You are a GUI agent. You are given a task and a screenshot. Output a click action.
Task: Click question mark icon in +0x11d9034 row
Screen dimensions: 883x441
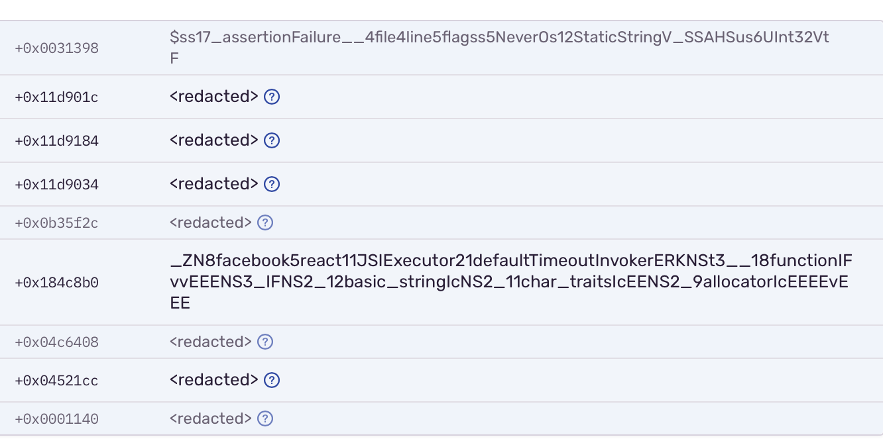(272, 184)
